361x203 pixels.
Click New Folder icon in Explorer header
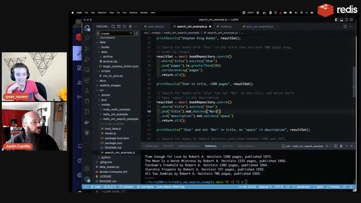tap(119, 27)
